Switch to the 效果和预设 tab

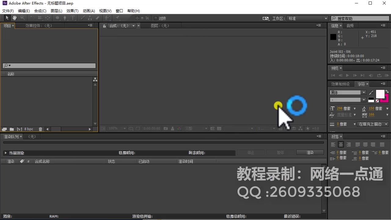pos(341,84)
